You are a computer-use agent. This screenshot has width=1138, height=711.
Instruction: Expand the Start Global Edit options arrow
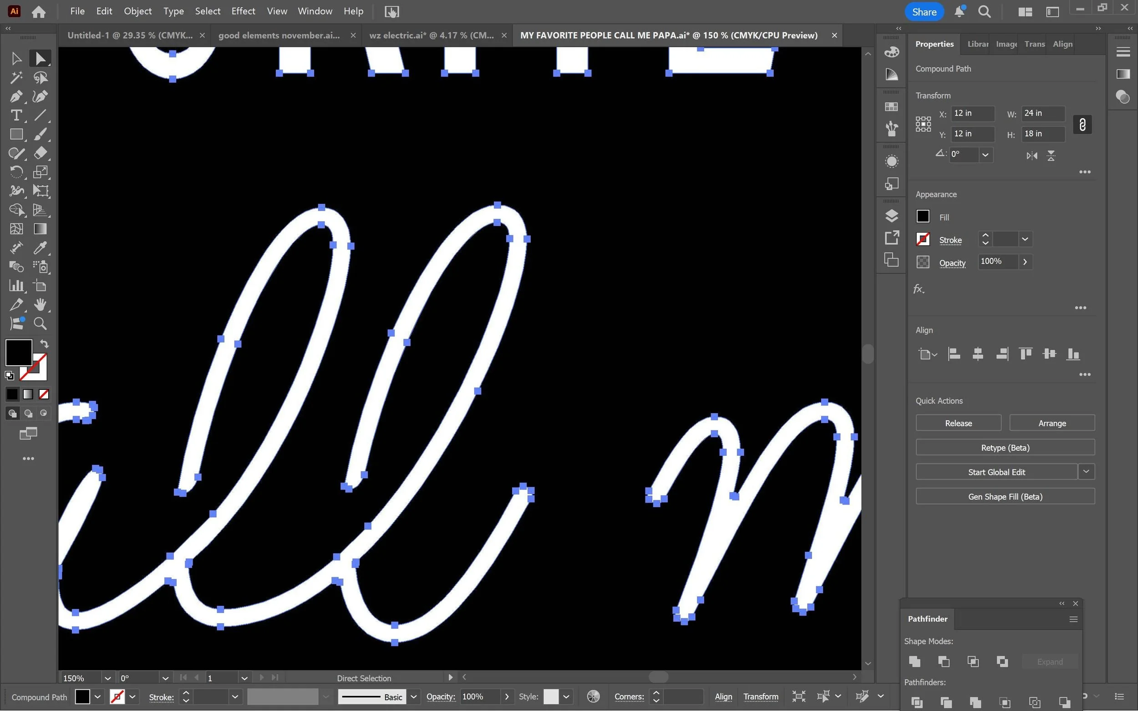[x=1086, y=471]
